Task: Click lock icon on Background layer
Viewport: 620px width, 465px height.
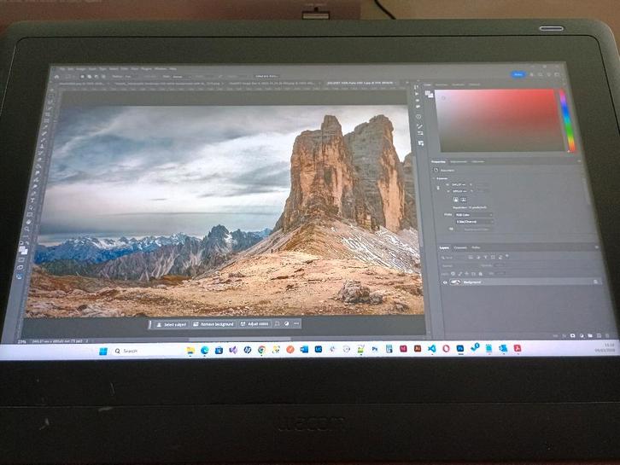Action: tap(595, 282)
